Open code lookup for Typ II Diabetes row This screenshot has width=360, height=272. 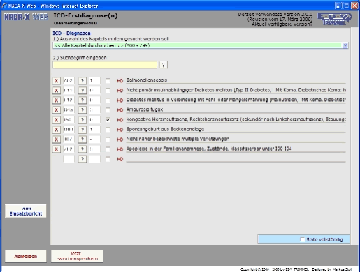pyautogui.click(x=82, y=91)
